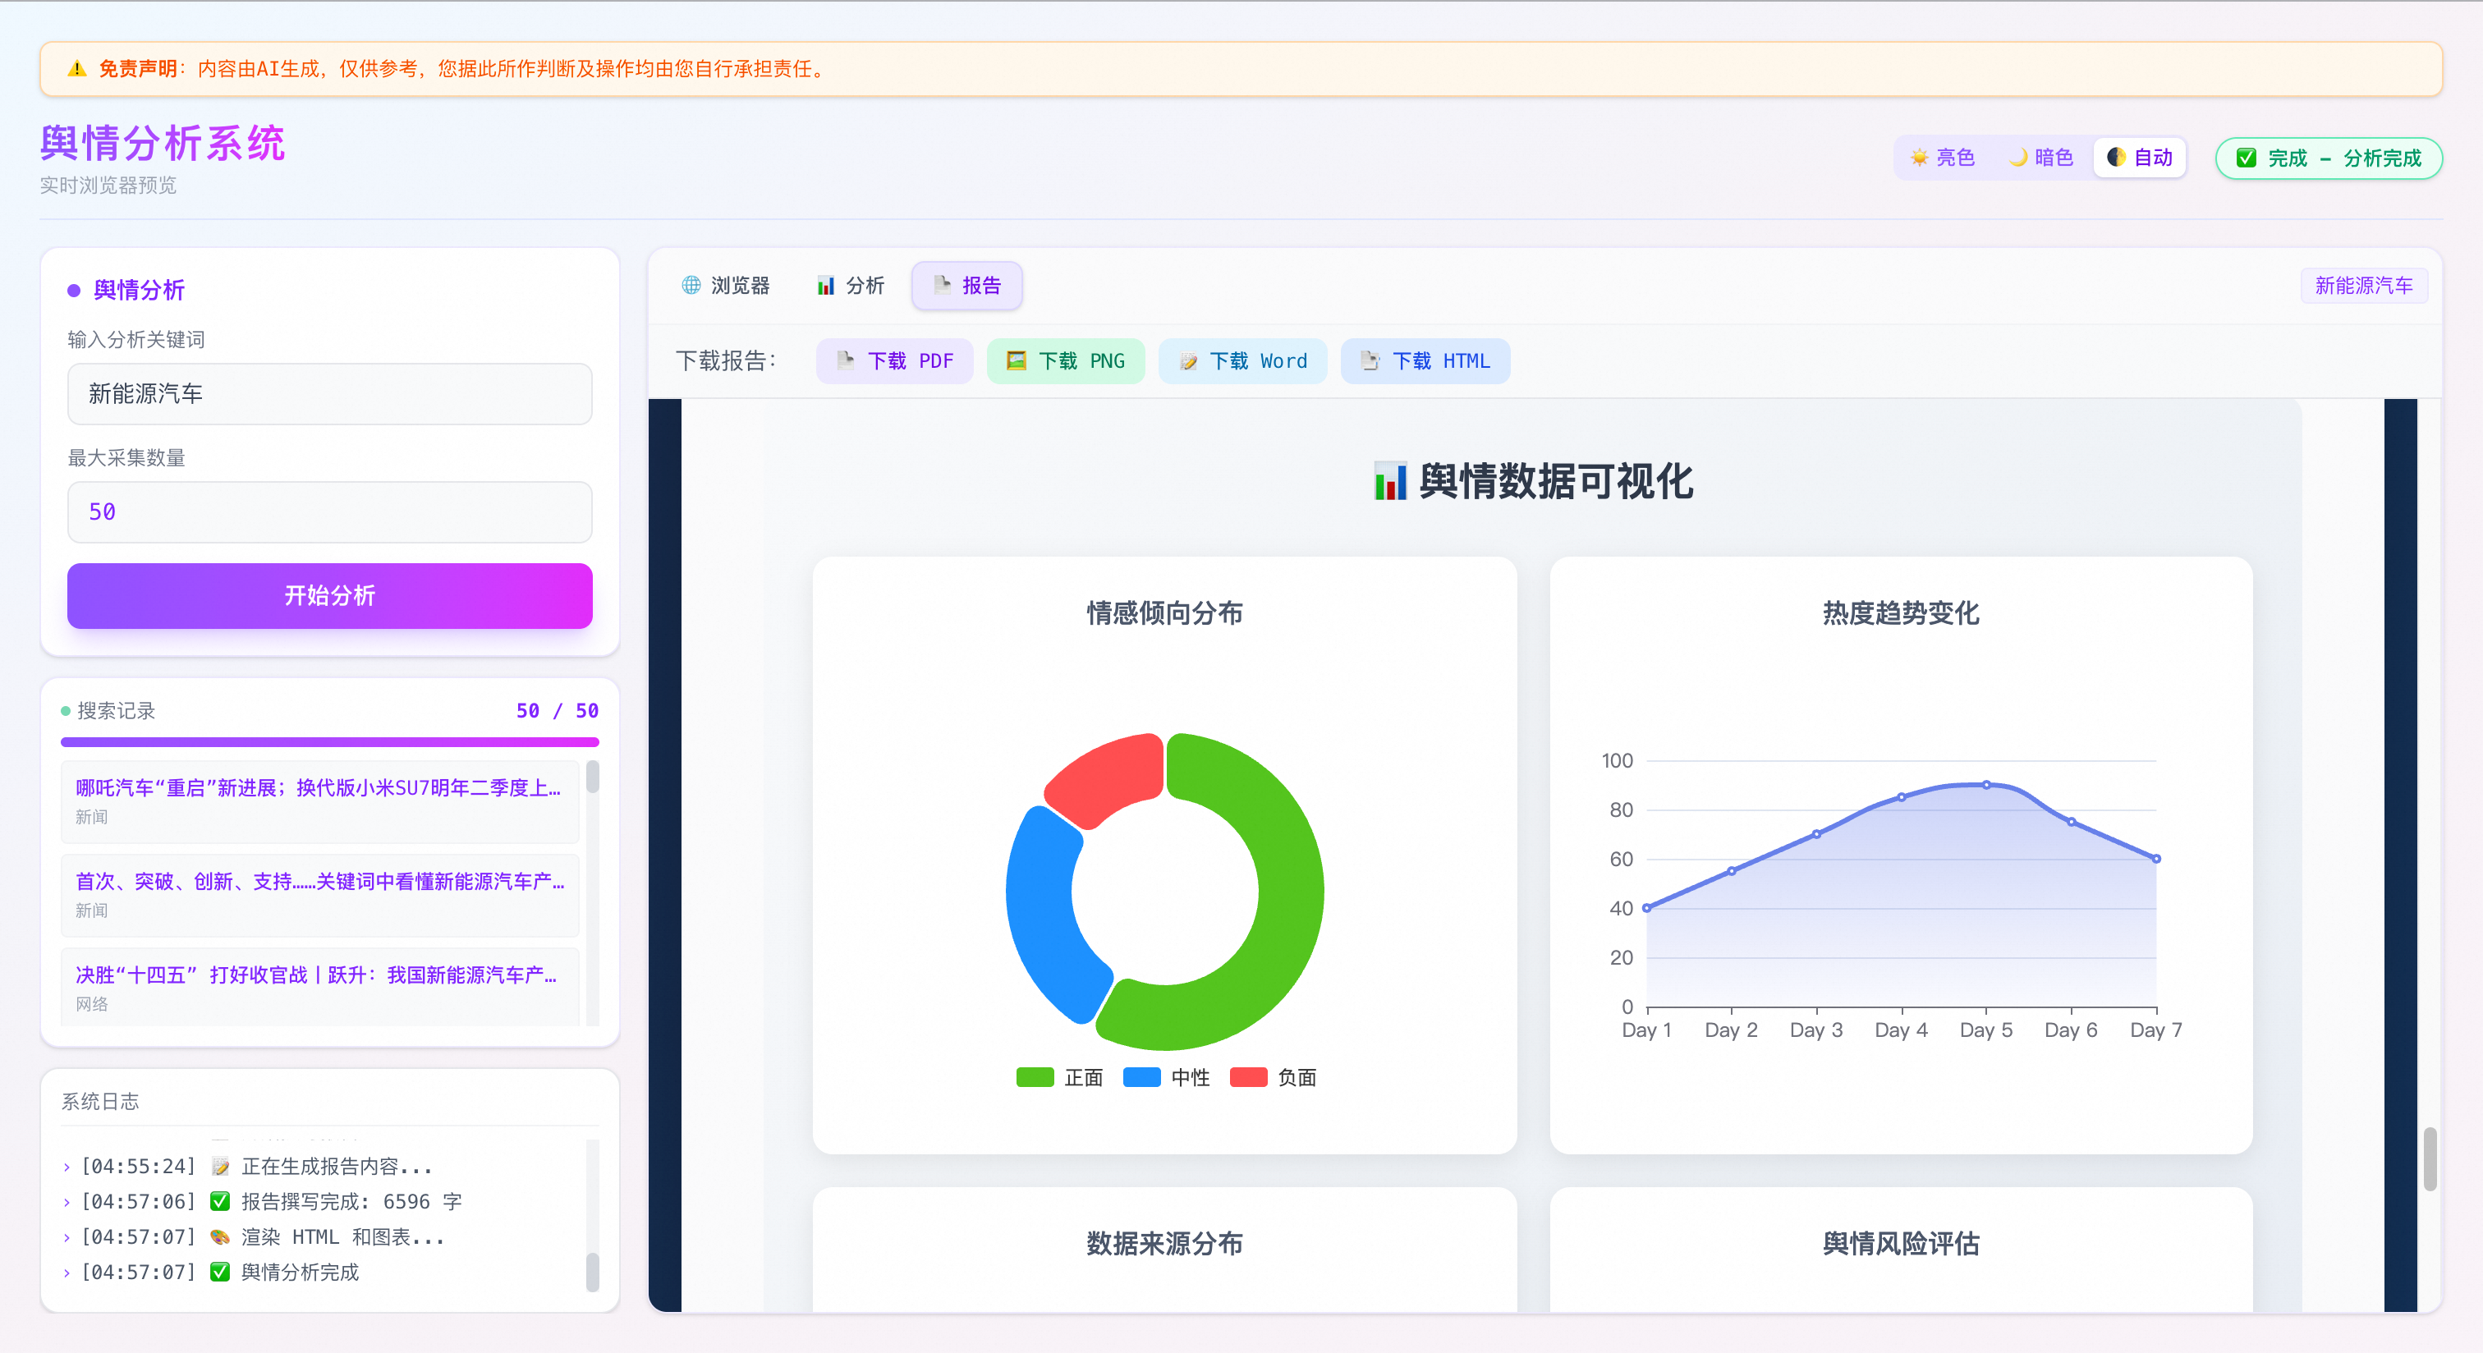2483x1353 pixels.
Task: Click the report preview vertical scrollbar
Action: coord(2430,1158)
